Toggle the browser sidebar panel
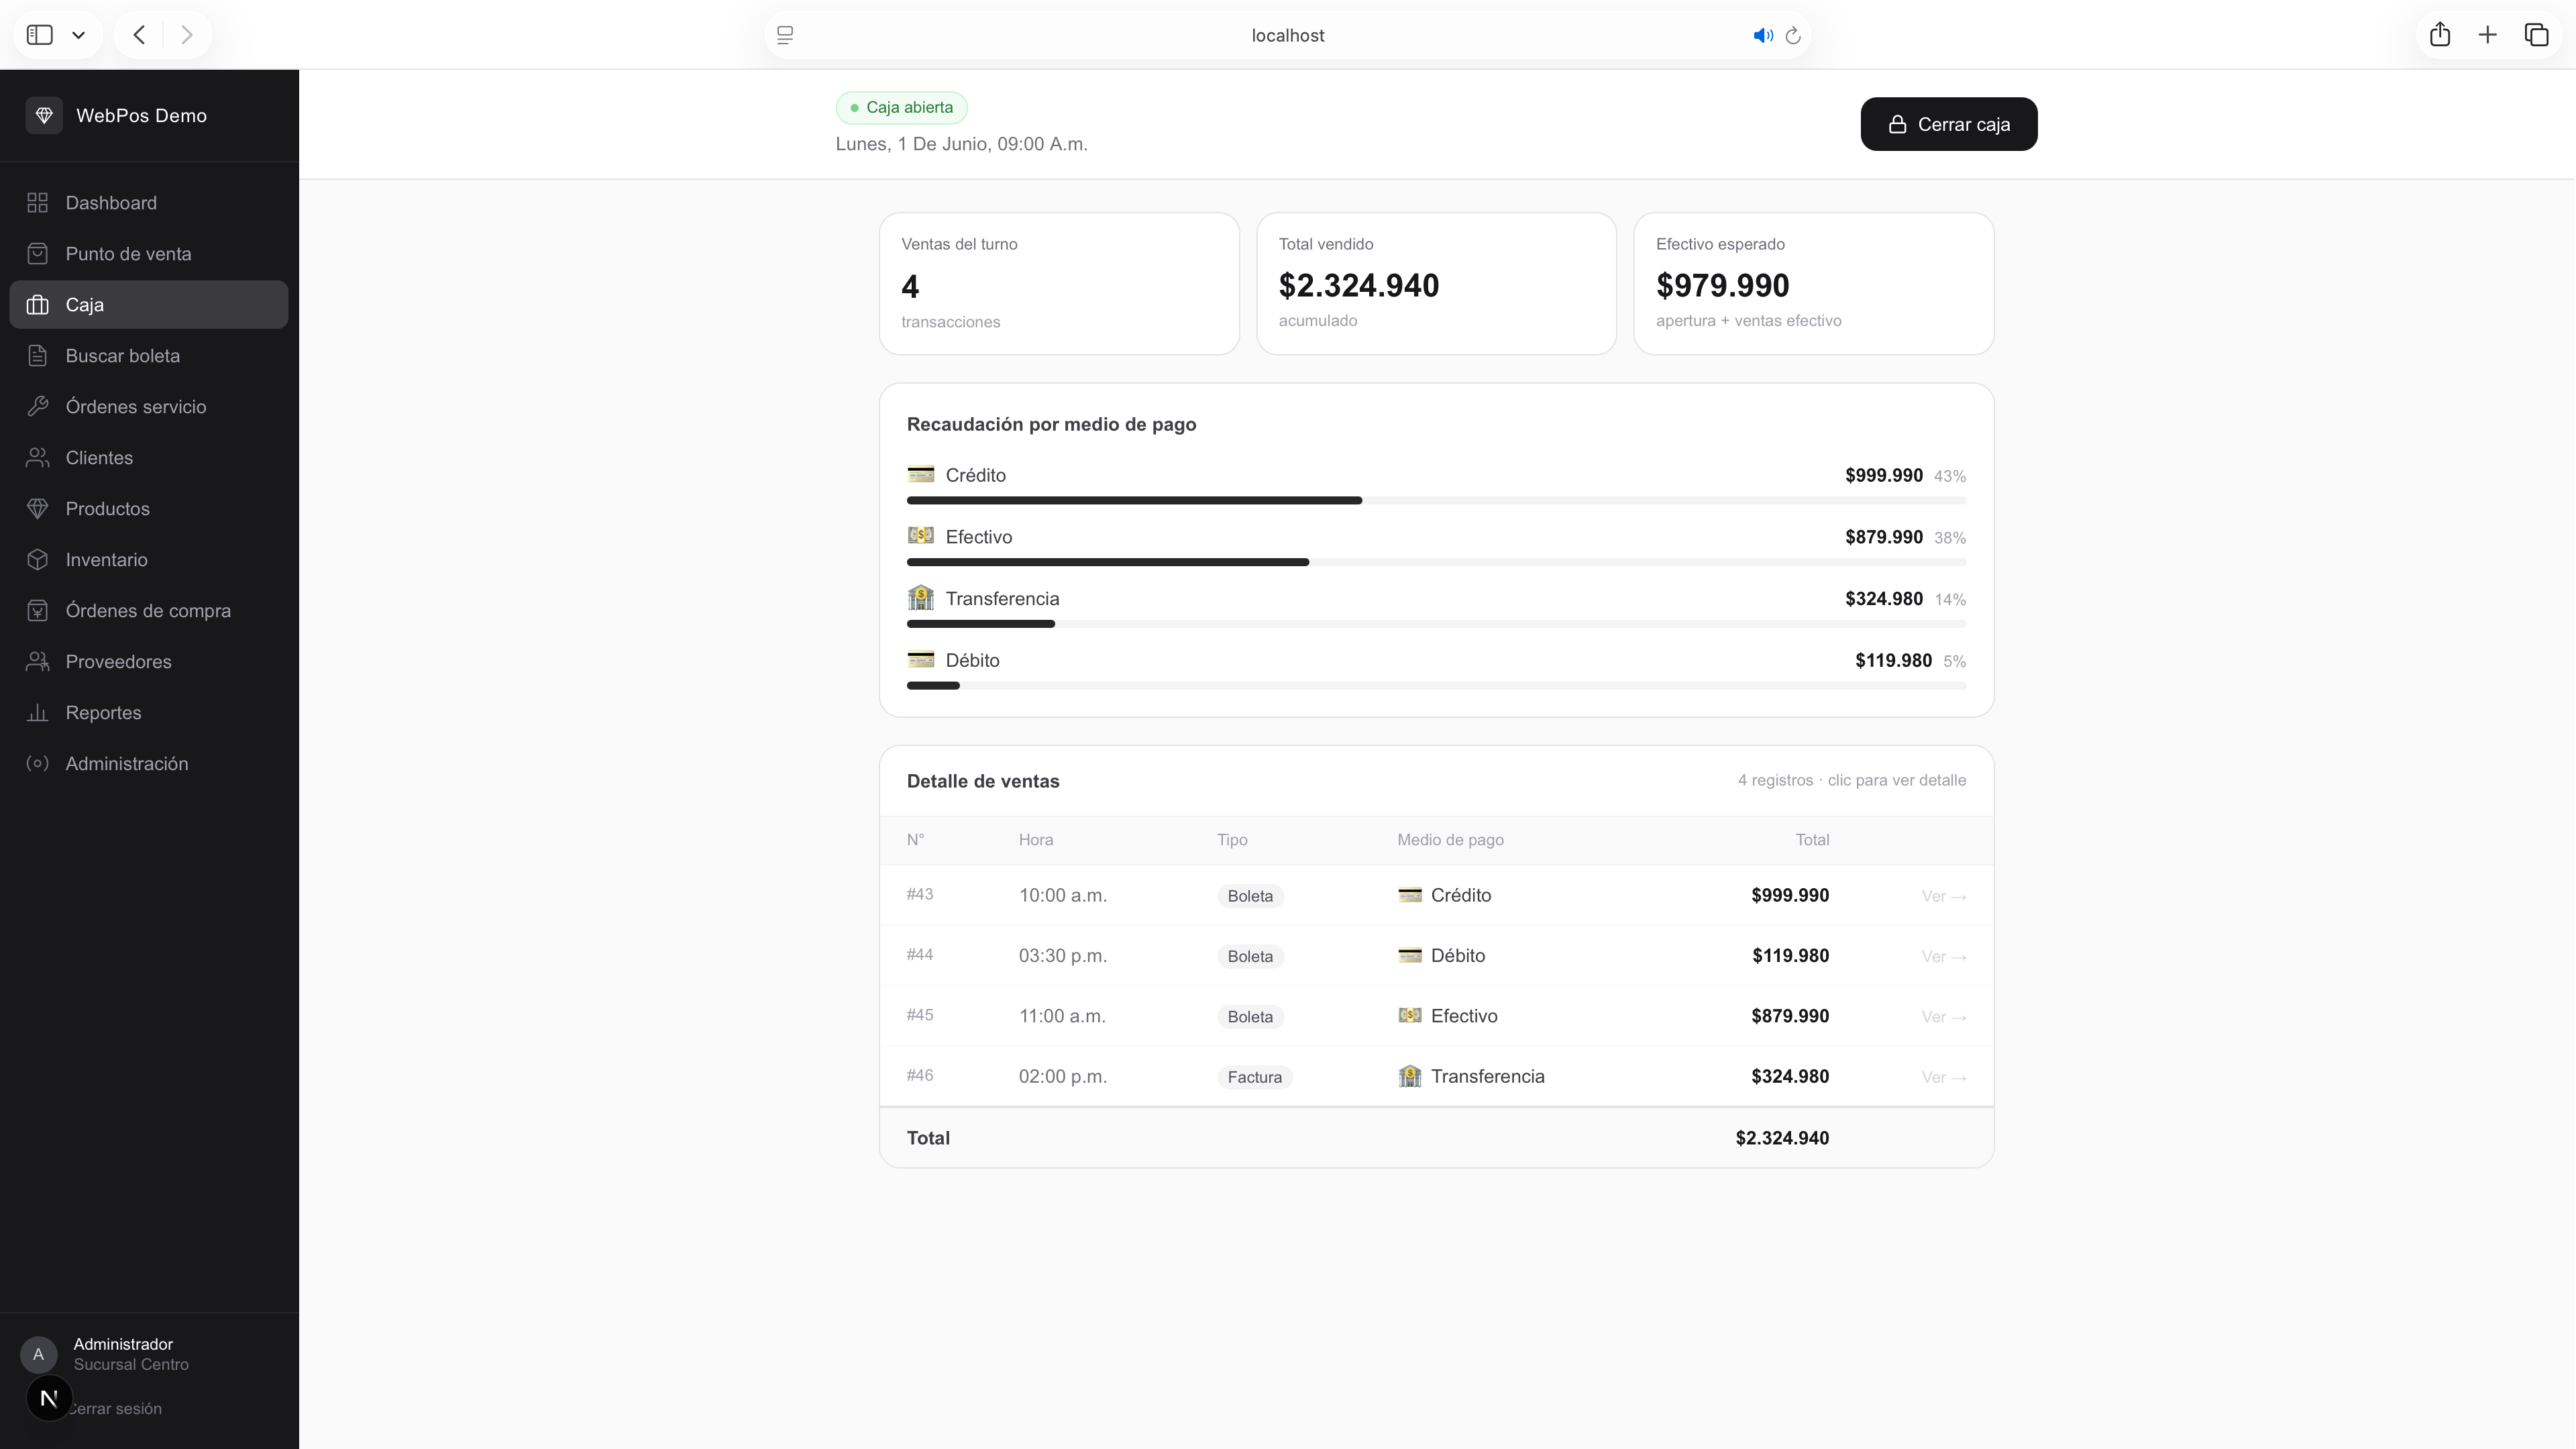2576x1449 pixels. tap(40, 35)
